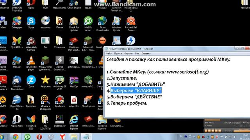Switch to the Notepad taskbar button
The height and width of the screenshot is (140, 250).
click(x=86, y=136)
